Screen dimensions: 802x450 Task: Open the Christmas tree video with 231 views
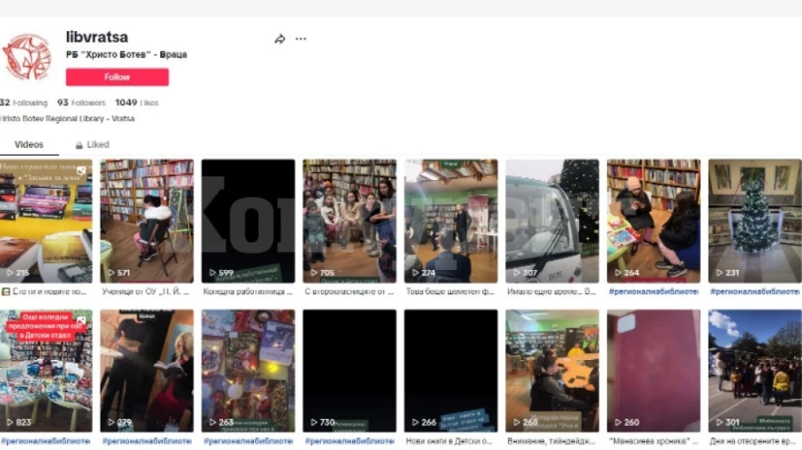pos(755,221)
